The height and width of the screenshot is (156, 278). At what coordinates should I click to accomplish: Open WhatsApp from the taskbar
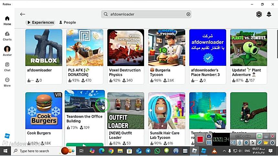[x=157, y=151]
